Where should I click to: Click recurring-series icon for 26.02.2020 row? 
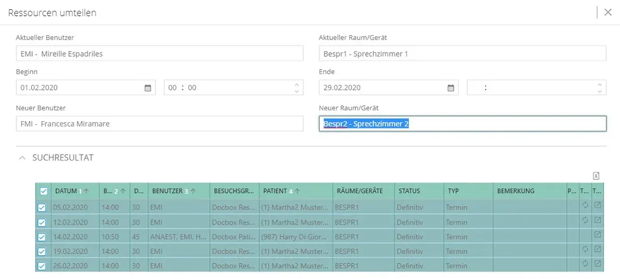point(585,263)
